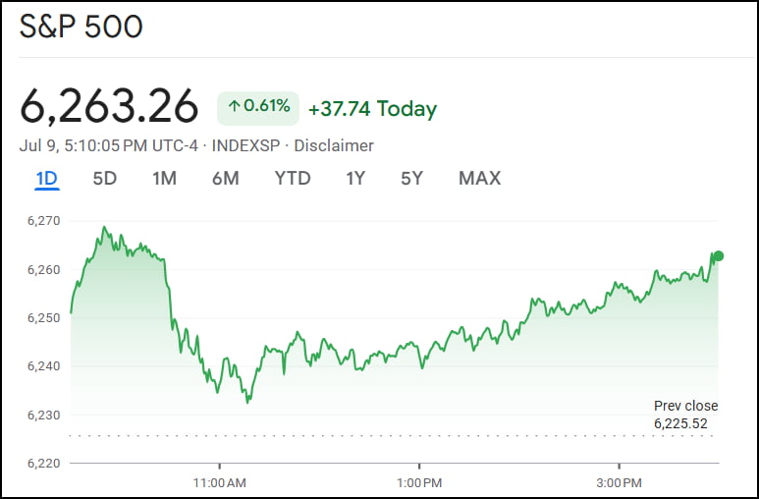Viewport: 759px width, 499px height.
Task: Click the INDEXSP exchange label
Action: (245, 145)
